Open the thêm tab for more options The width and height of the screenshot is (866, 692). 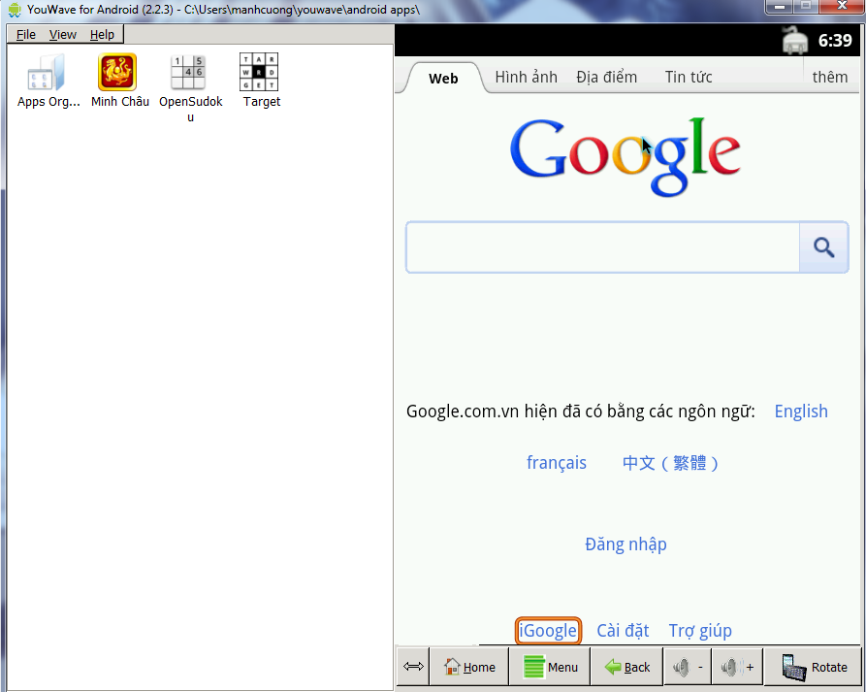coord(829,77)
